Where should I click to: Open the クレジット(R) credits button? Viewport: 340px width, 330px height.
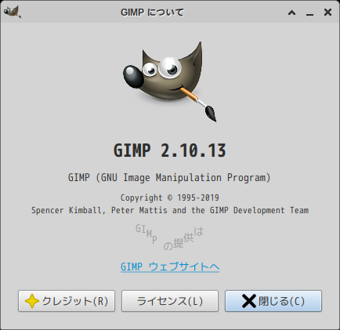(67, 301)
